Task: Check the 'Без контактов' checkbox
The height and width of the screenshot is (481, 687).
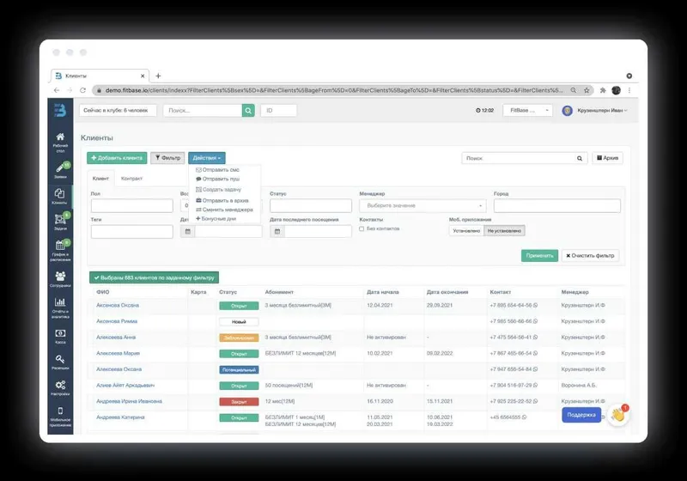Action: pyautogui.click(x=362, y=228)
